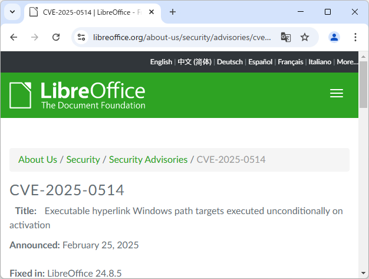Toggle the hamburger navigation menu
The image size is (369, 279).
[x=337, y=94]
